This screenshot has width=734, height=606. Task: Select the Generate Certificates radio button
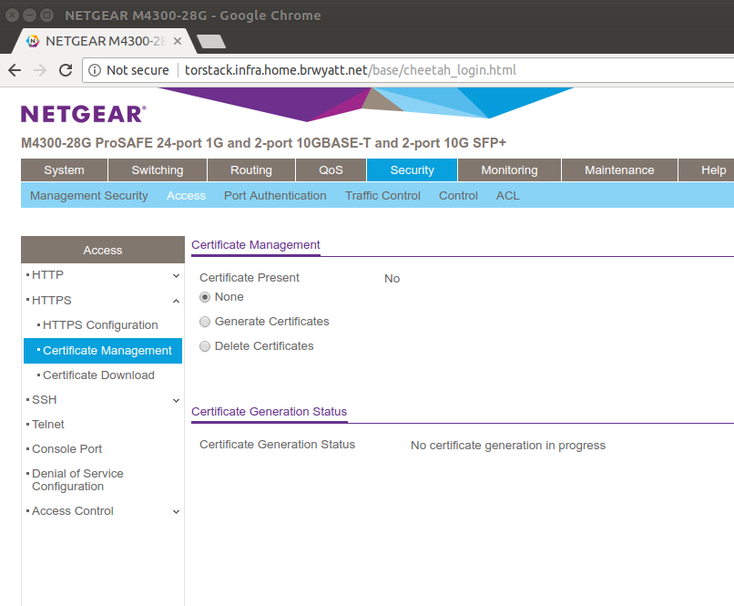(205, 322)
